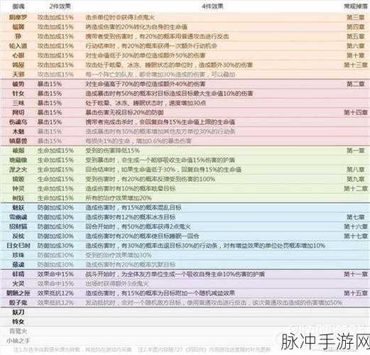Click '造成伤害时，有15%的概率混乱目标' text

(134, 208)
